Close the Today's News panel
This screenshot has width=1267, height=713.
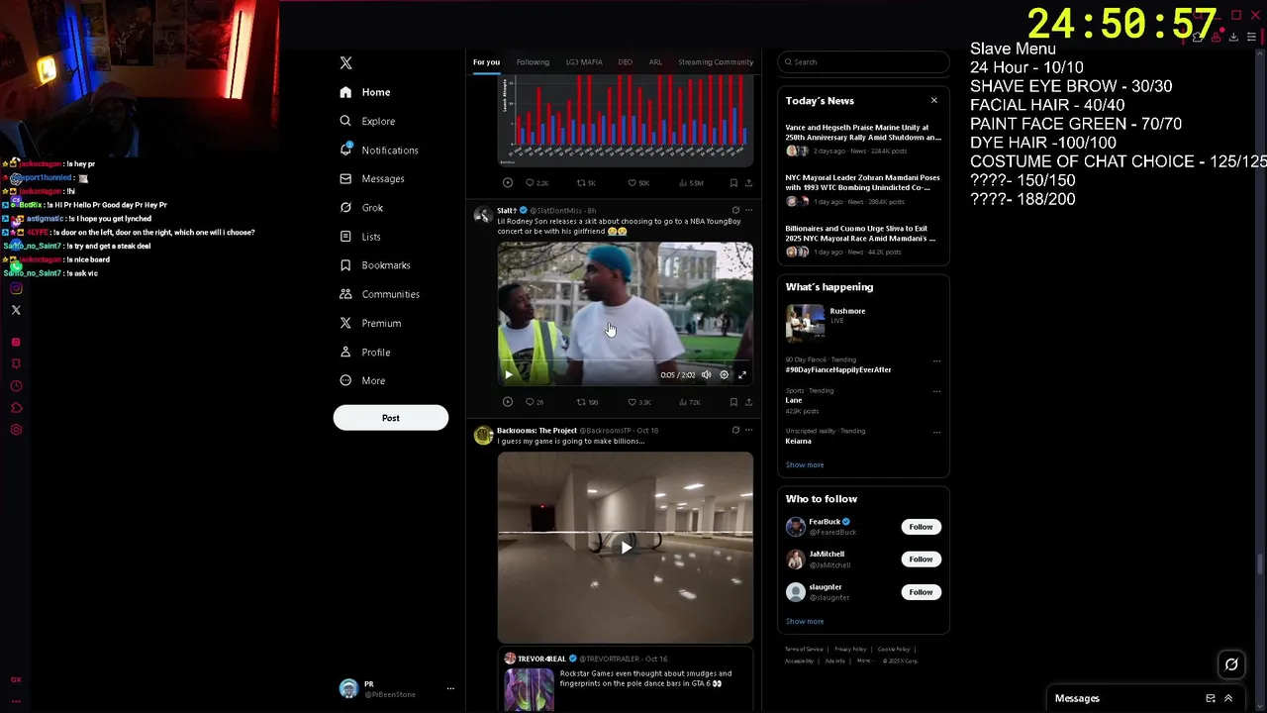tap(933, 100)
